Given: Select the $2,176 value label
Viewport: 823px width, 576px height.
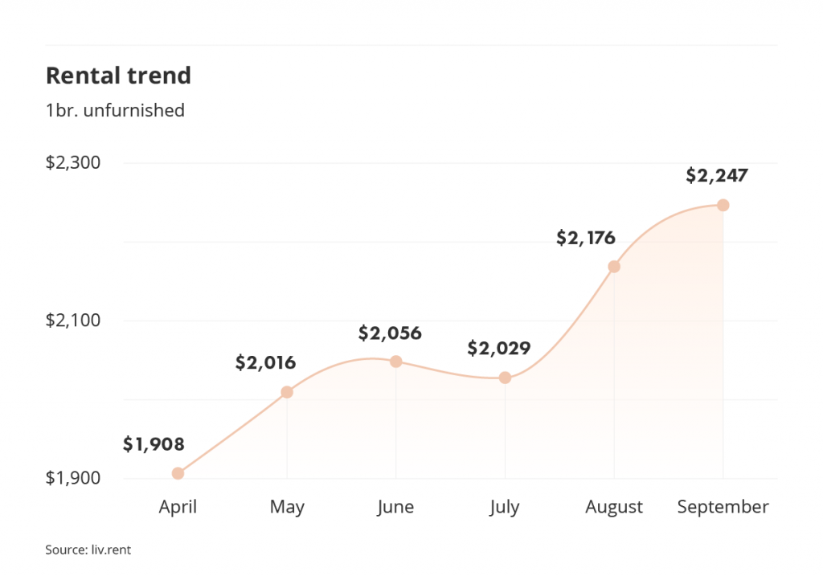Looking at the screenshot, I should pos(586,238).
